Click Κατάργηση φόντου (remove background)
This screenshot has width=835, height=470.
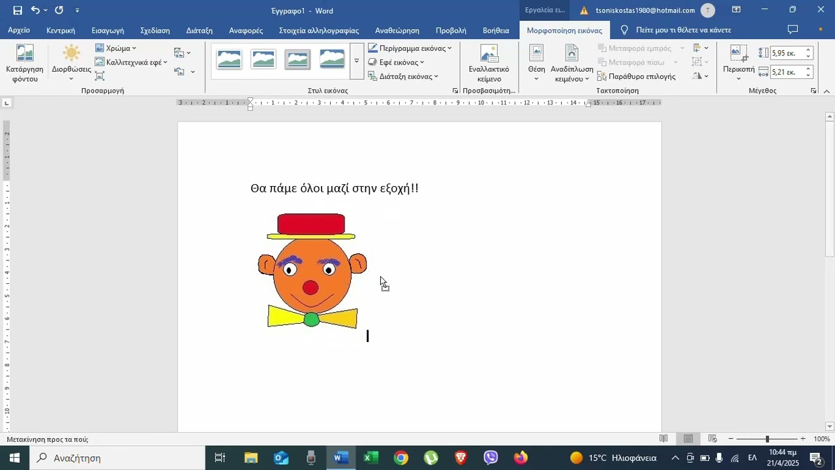click(x=25, y=64)
